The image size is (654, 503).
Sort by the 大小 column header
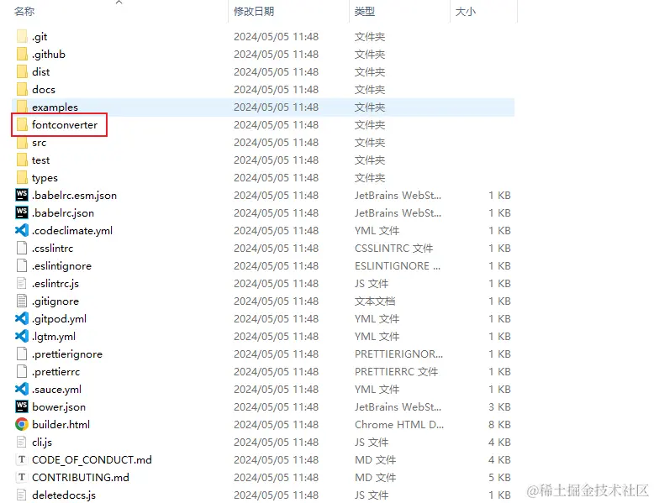(x=466, y=12)
